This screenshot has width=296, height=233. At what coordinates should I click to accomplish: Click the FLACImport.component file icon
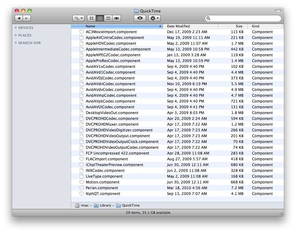(x=82, y=159)
